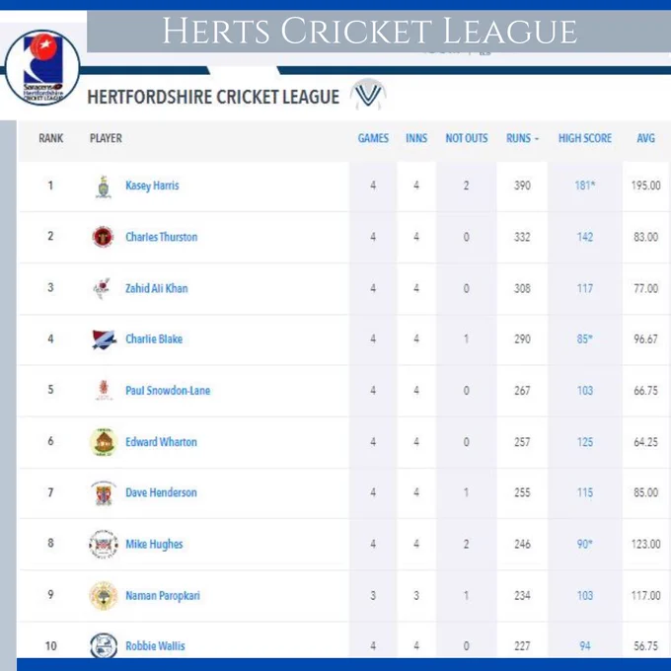Click the RANK column header
The height and width of the screenshot is (671, 671).
click(x=51, y=138)
